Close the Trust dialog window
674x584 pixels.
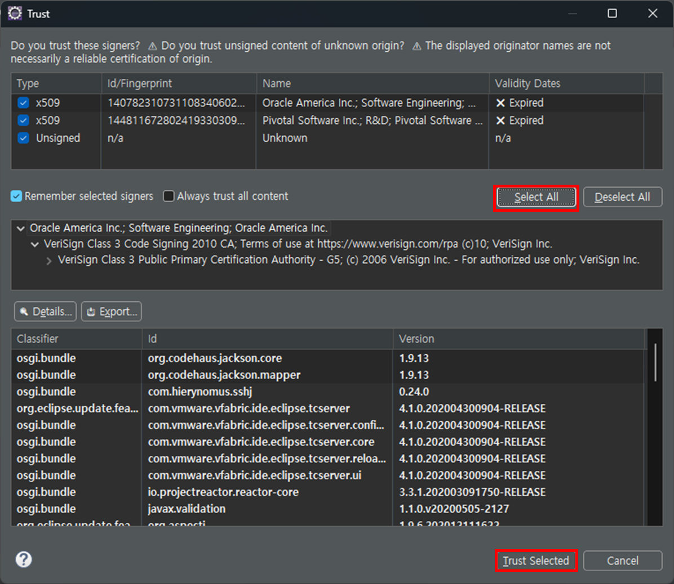tap(653, 14)
